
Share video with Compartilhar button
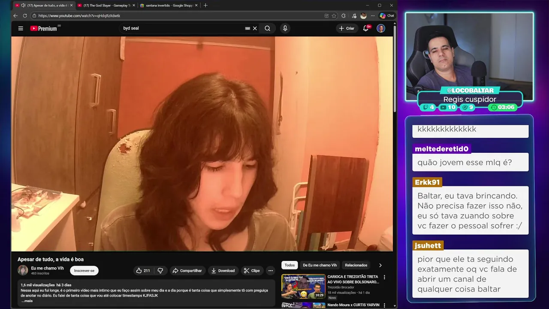187,271
